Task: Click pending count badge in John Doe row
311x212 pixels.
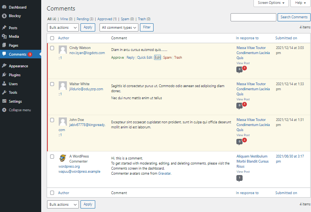Action: (x=245, y=140)
